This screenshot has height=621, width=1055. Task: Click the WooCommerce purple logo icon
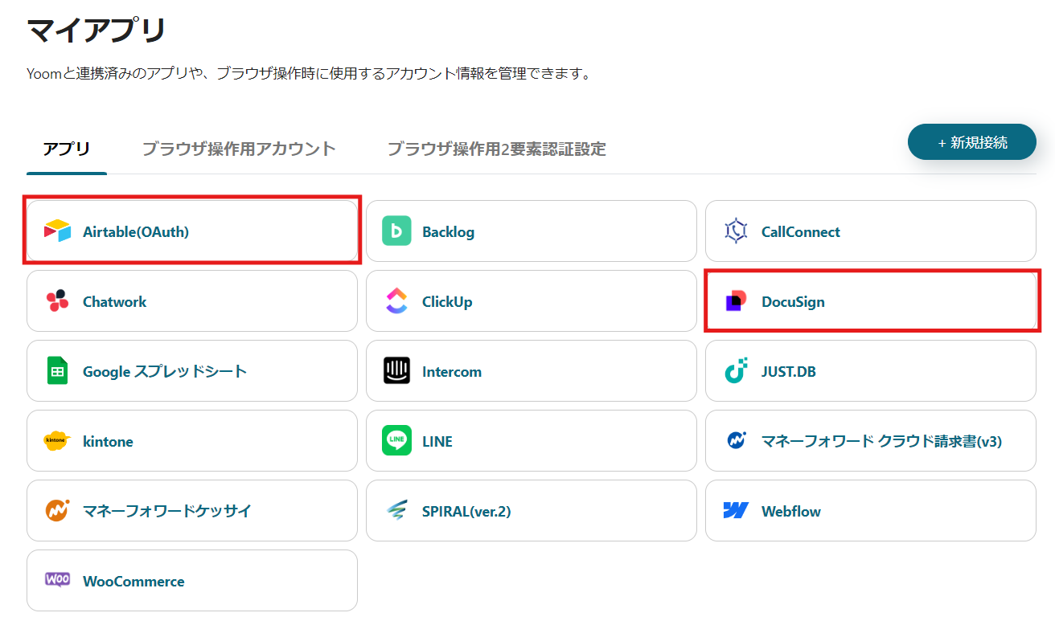point(57,580)
